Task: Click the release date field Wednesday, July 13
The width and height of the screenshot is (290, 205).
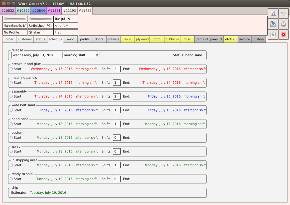Action: 36,55
